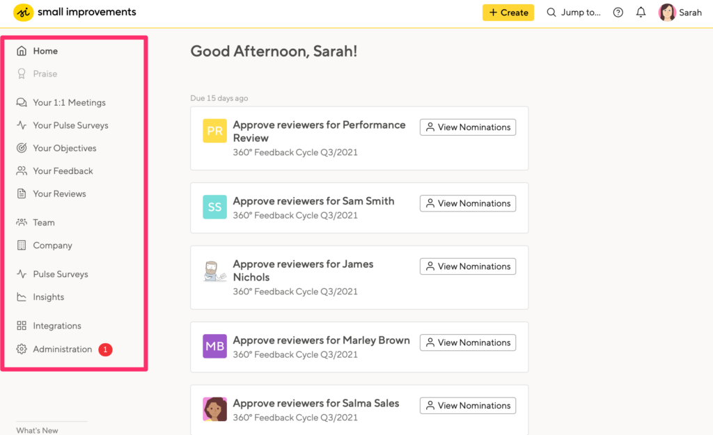Click Sarah's profile avatar
713x435 pixels.
tap(667, 13)
